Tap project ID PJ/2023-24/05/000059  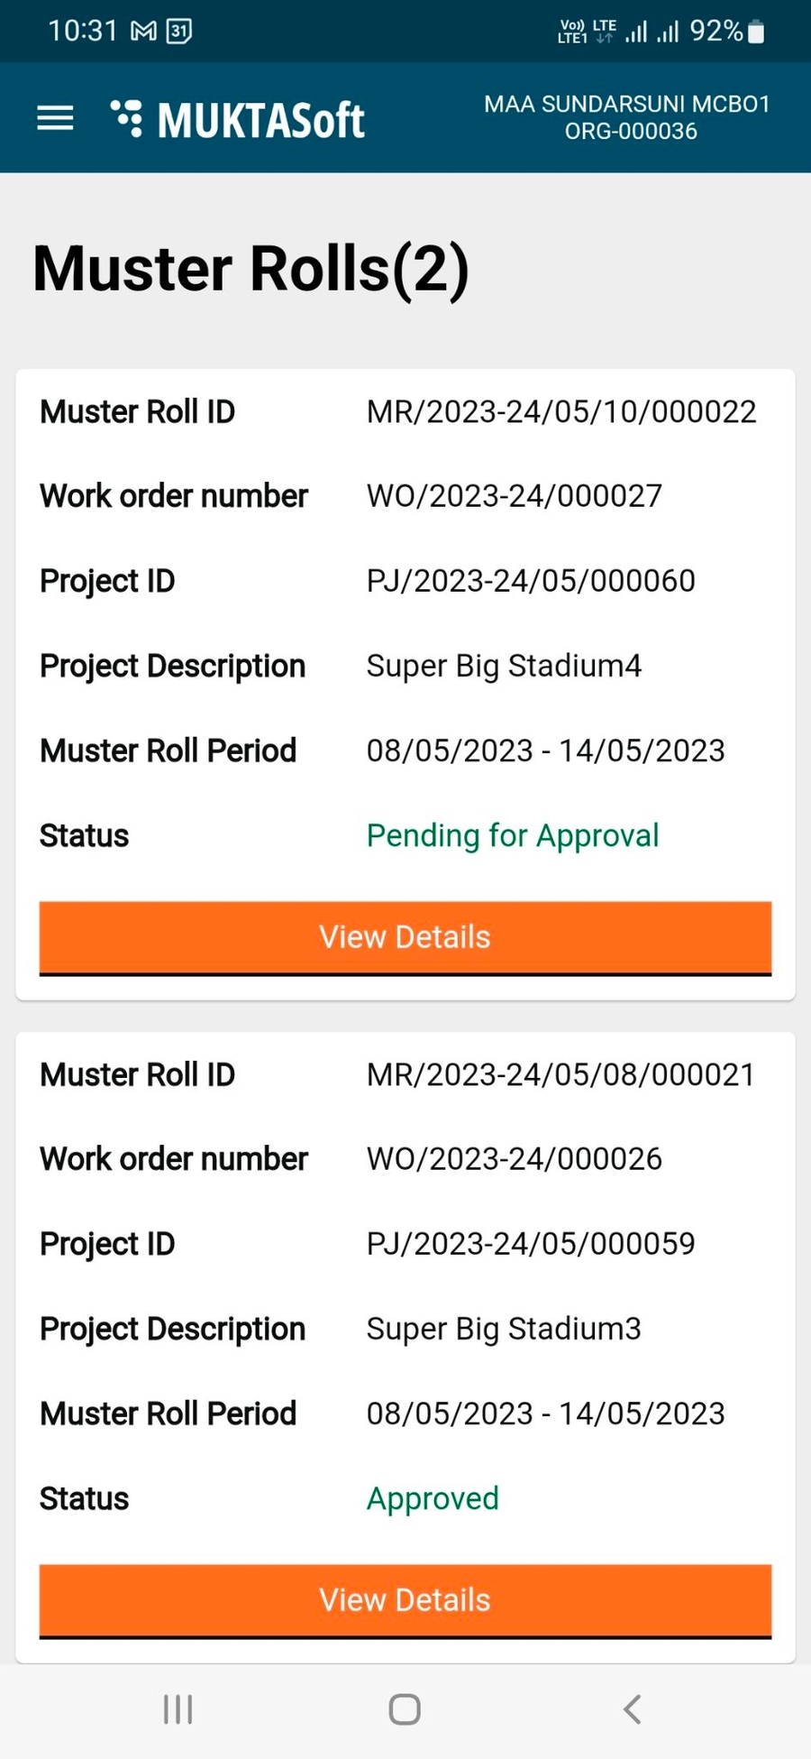[531, 1244]
